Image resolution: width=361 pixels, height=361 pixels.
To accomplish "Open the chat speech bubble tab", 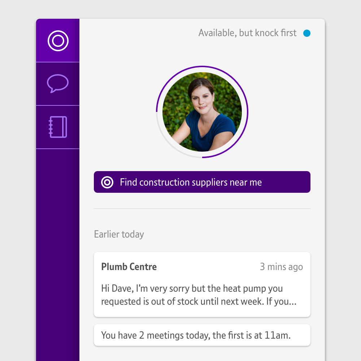I will pyautogui.click(x=58, y=84).
